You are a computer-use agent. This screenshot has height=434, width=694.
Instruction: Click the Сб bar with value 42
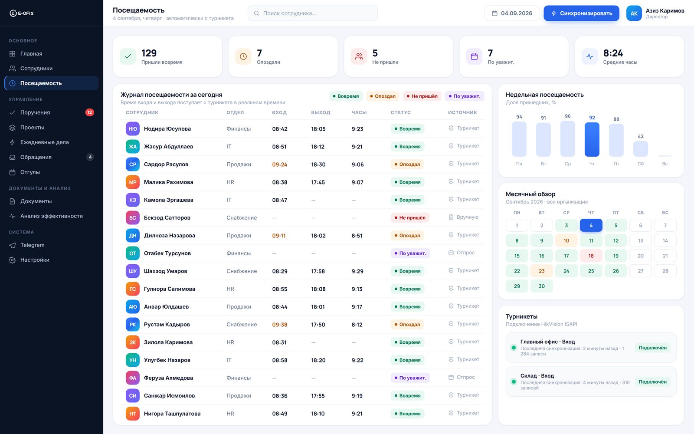(641, 149)
